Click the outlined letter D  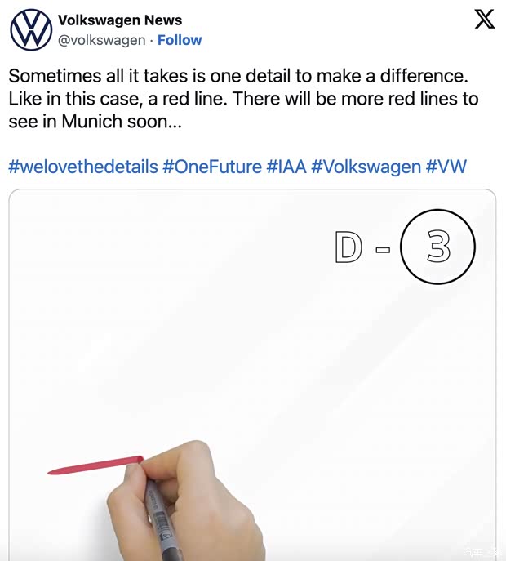click(x=348, y=247)
